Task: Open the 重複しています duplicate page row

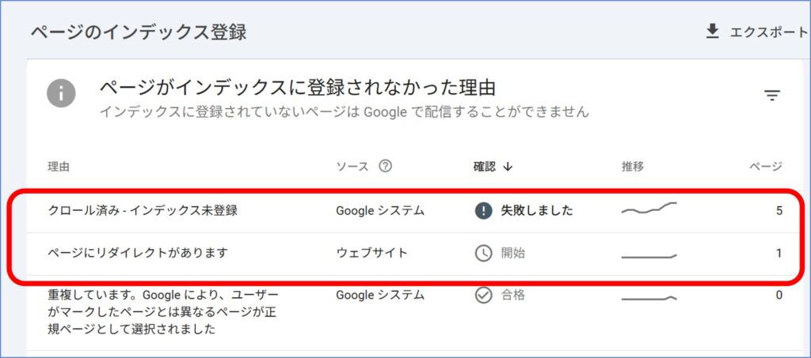Action: coord(413,313)
